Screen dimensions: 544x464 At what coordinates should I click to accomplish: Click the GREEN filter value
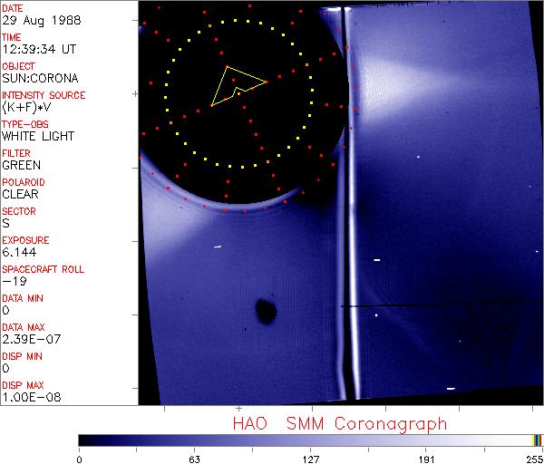point(21,165)
